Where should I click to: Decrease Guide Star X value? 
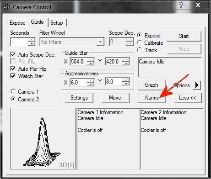tap(91, 63)
